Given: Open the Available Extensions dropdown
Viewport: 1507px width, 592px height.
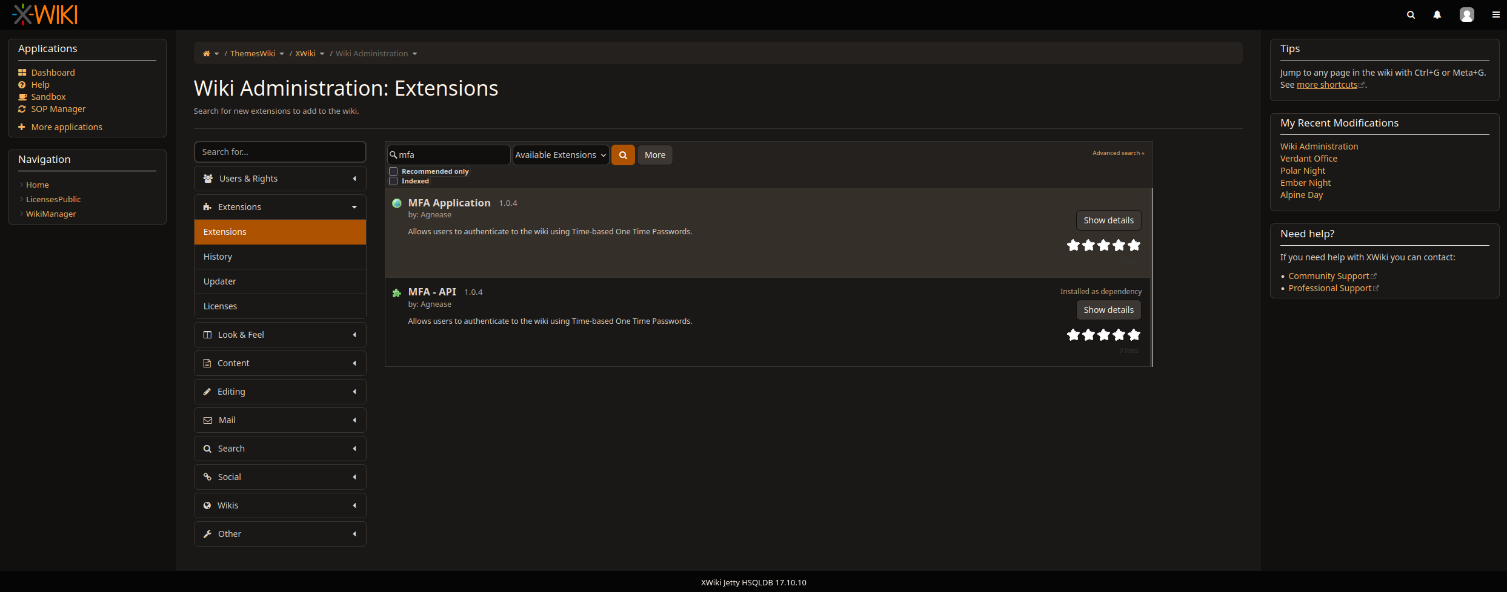Looking at the screenshot, I should click(561, 155).
